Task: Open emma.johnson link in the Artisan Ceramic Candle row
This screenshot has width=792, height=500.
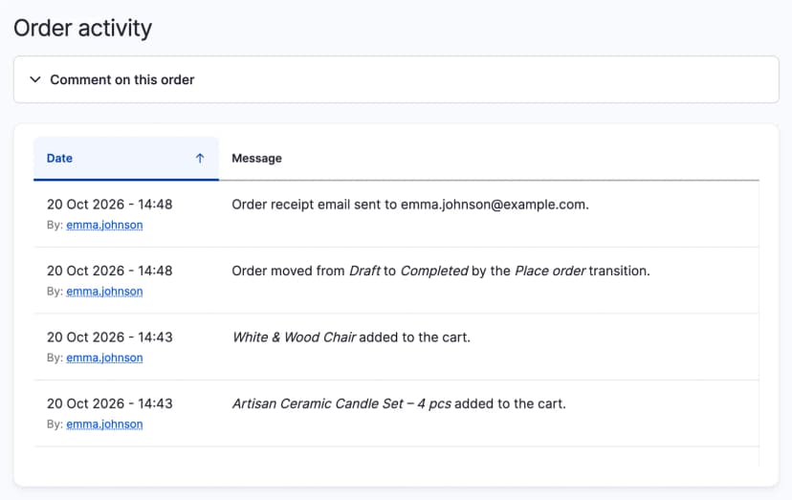Action: (x=104, y=424)
